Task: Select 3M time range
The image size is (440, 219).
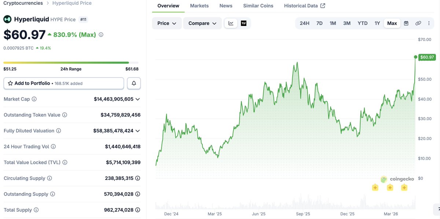Action: (347, 23)
